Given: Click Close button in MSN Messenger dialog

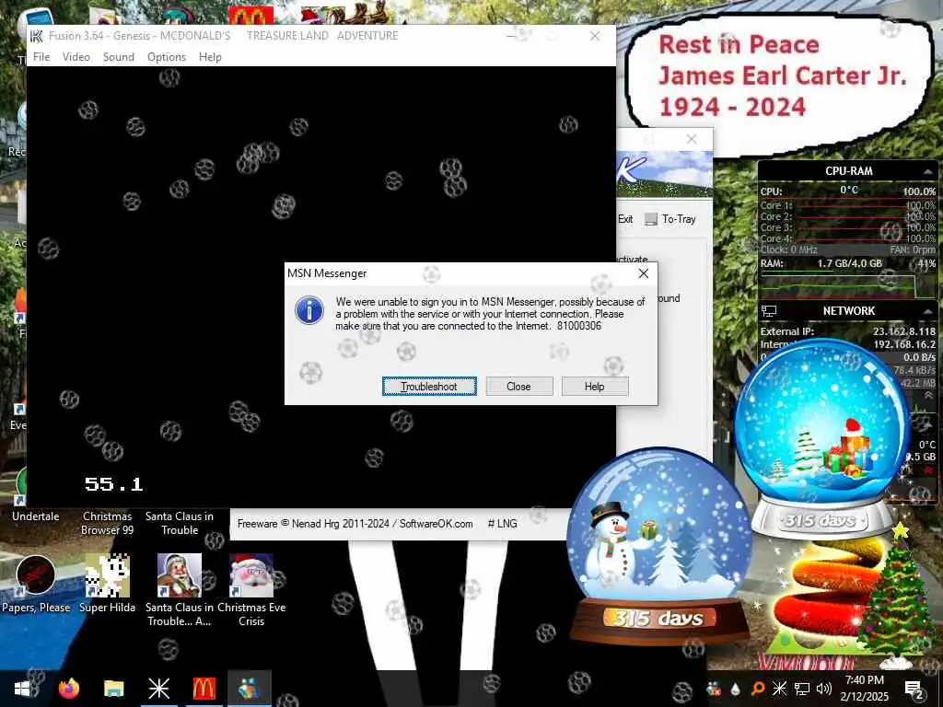Looking at the screenshot, I should tap(519, 387).
